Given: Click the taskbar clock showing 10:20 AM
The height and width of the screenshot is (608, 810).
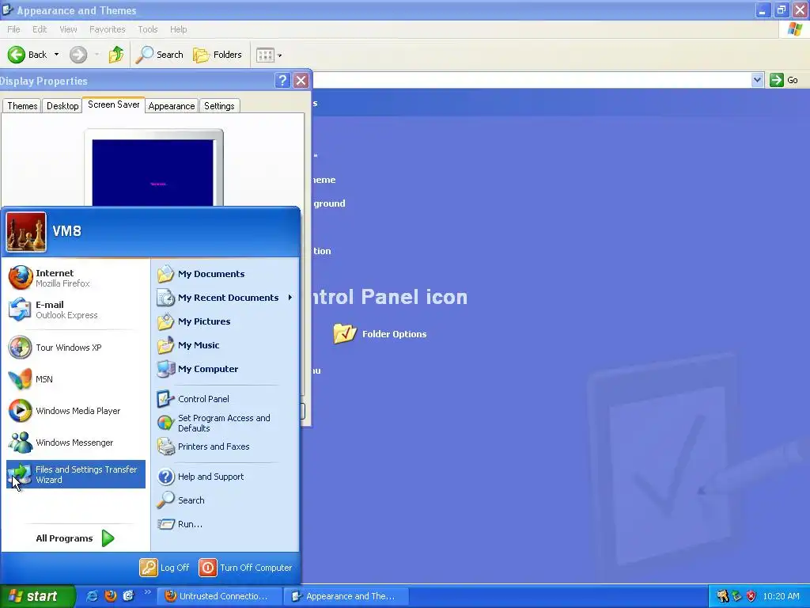Looking at the screenshot, I should pyautogui.click(x=781, y=596).
